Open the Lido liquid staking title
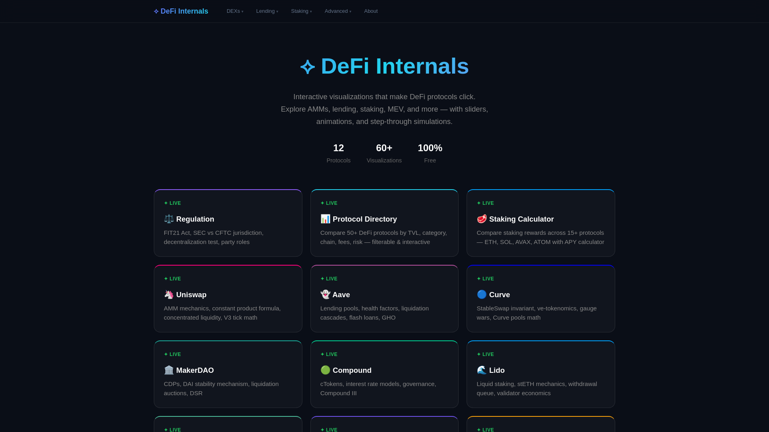Screen dimensions: 769x432 497,370
